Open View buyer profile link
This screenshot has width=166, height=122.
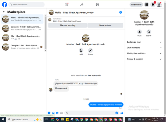point(94,75)
